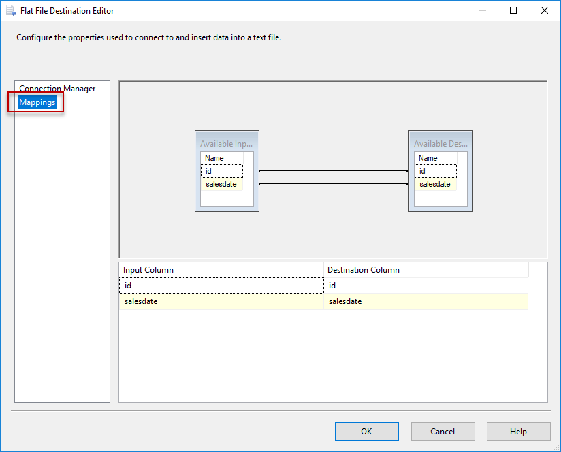Click the salesdate mapping arrow line
Screen dimensions: 561x452
pyautogui.click(x=333, y=182)
